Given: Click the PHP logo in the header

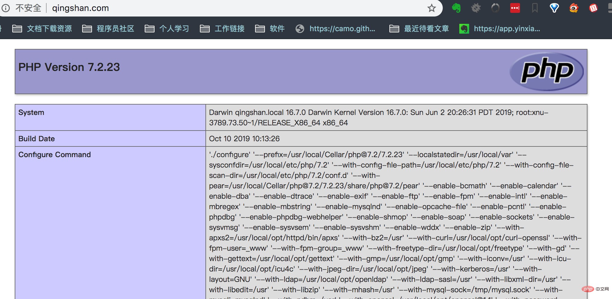Looking at the screenshot, I should 547,72.
